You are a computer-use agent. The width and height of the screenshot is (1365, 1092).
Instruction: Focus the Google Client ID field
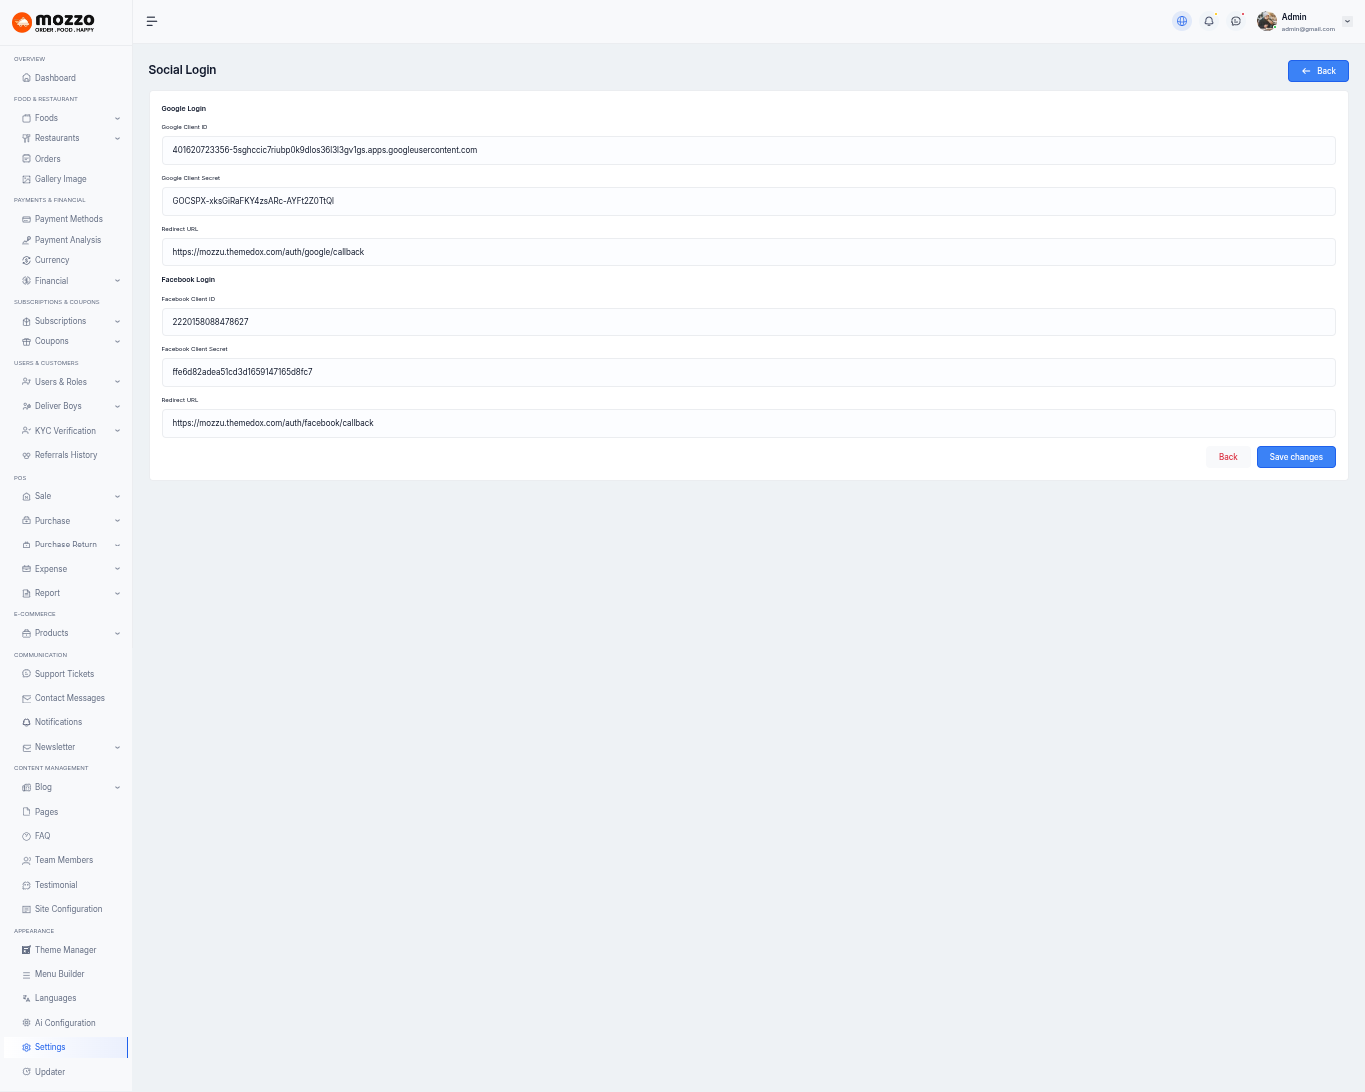coord(747,150)
